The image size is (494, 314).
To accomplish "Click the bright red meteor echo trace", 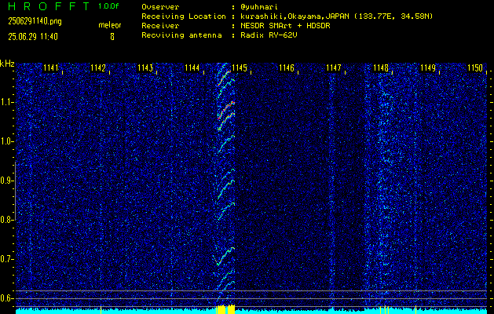I will tap(226, 110).
